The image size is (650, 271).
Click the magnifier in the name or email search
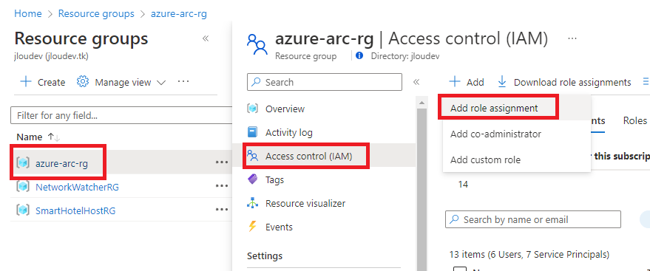pos(454,219)
